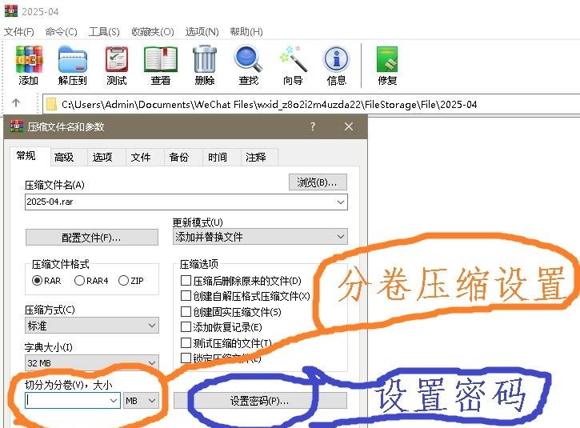The height and width of the screenshot is (428, 580).
Task: Switch to the General (常规) tab
Action: 30,156
